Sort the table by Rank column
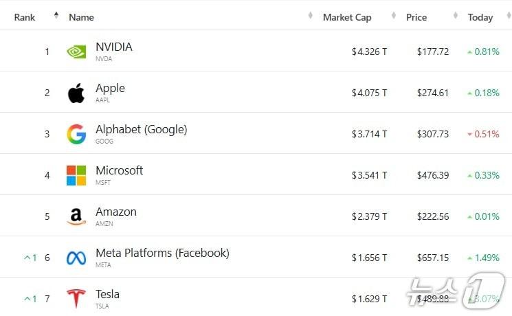Screen dimensions: 512x316 click(25, 17)
